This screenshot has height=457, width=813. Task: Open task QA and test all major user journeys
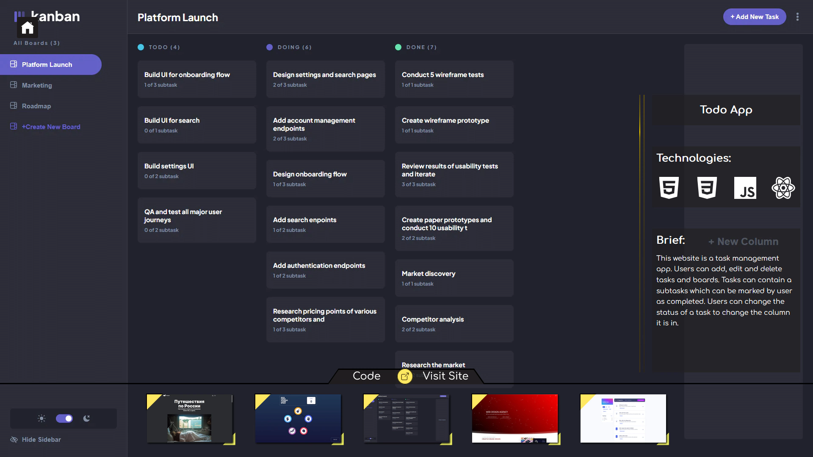197,220
